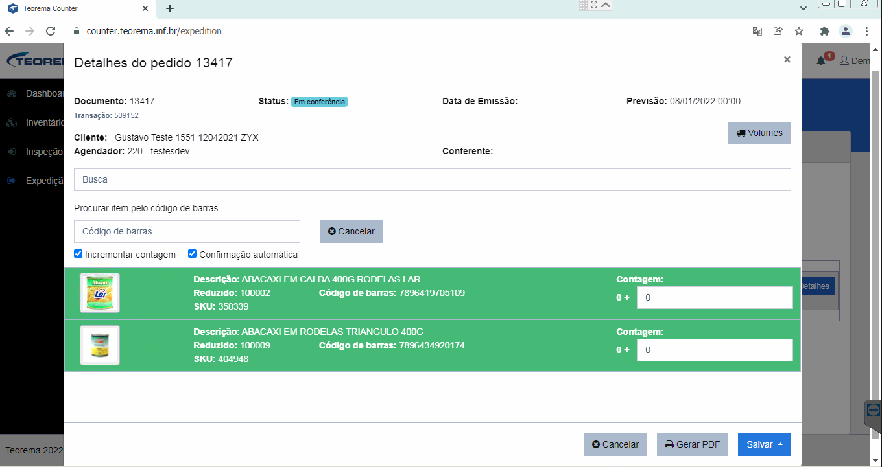Open Inventário in the sidebar
This screenshot has width=882, height=467.
(x=44, y=122)
